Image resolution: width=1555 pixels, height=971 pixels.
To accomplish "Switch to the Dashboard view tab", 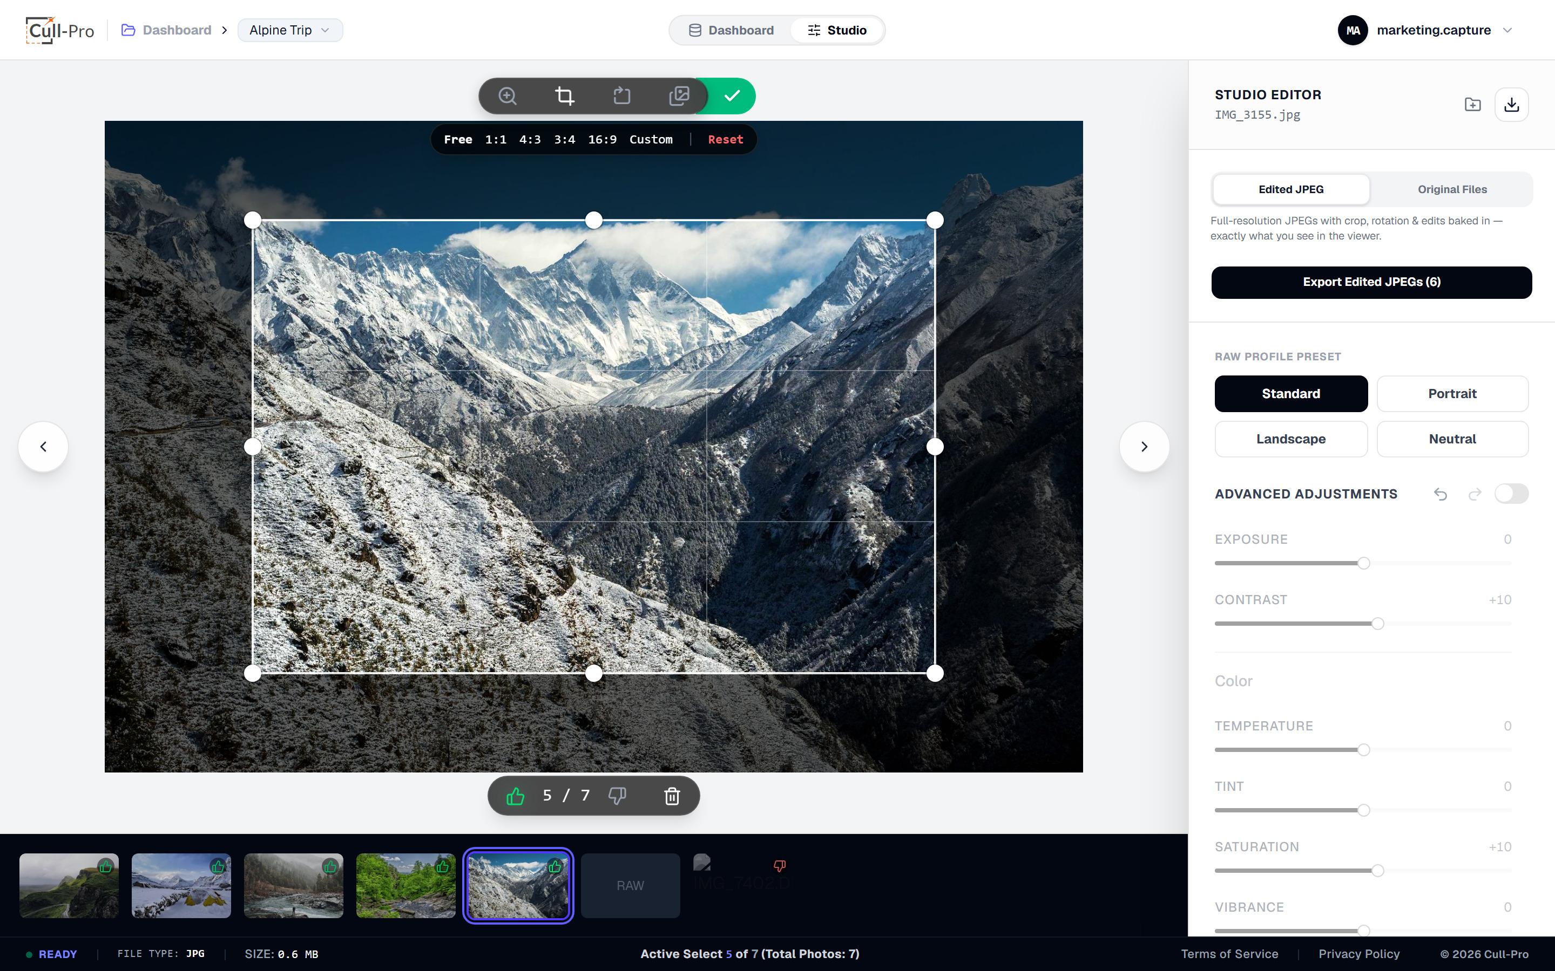I will coord(731,30).
